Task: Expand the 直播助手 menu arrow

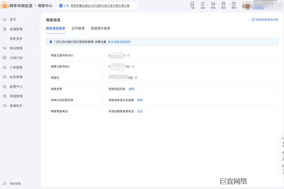Action: (x=36, y=106)
